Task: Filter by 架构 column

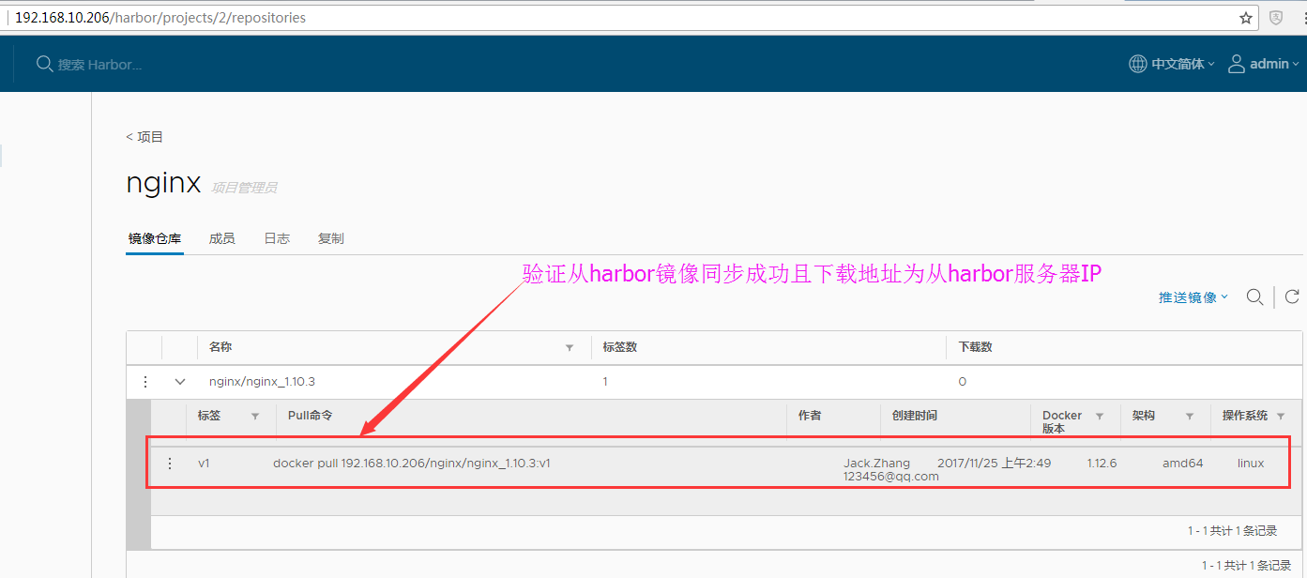Action: (x=1190, y=416)
